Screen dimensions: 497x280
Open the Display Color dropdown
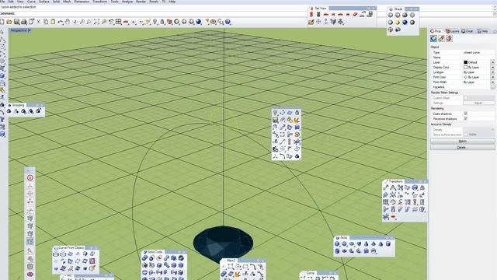point(492,68)
